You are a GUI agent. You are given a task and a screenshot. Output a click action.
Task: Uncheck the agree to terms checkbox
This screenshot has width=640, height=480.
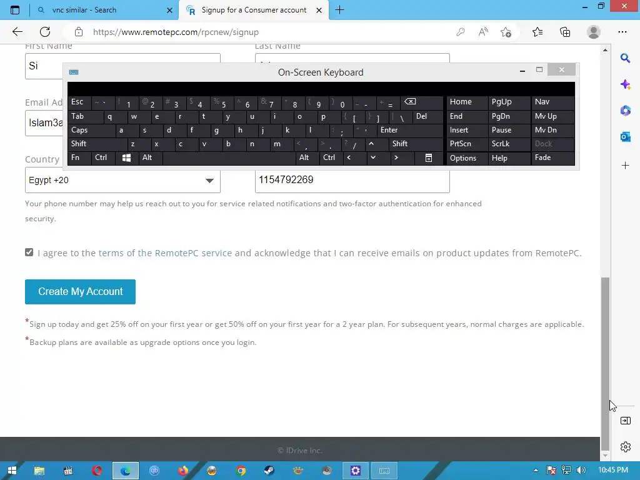(x=29, y=252)
